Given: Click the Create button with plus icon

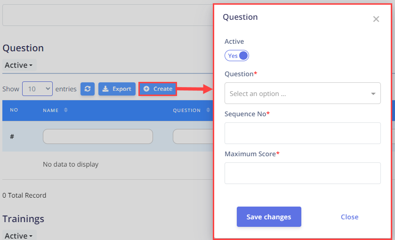Looking at the screenshot, I should click(x=158, y=89).
